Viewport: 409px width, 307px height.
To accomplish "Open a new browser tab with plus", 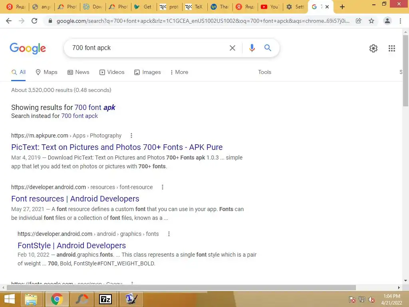I will click(342, 7).
